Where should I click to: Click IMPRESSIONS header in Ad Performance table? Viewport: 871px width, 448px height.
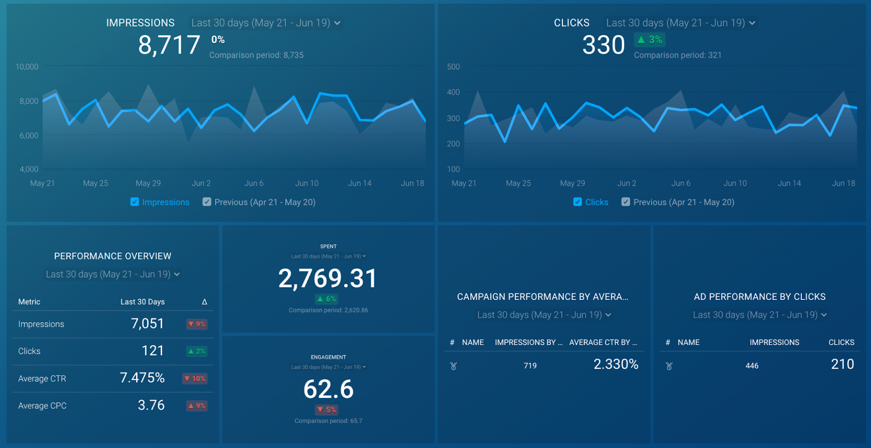774,342
